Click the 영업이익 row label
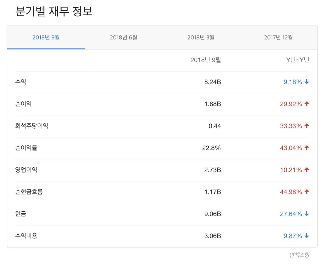 click(26, 170)
